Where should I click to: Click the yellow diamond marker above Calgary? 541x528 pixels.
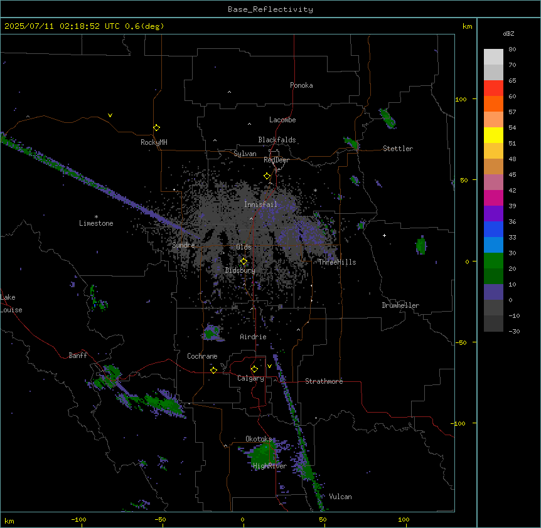[254, 369]
